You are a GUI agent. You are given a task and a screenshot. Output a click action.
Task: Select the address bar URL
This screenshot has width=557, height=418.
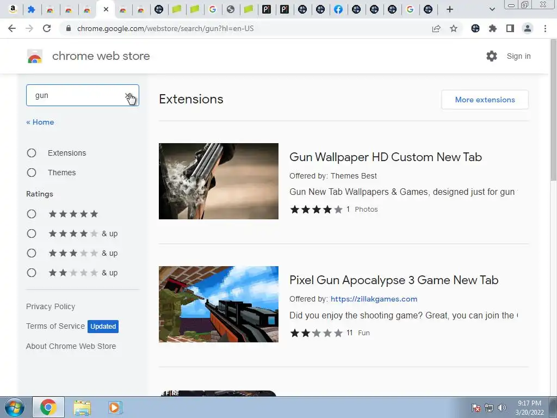165,28
